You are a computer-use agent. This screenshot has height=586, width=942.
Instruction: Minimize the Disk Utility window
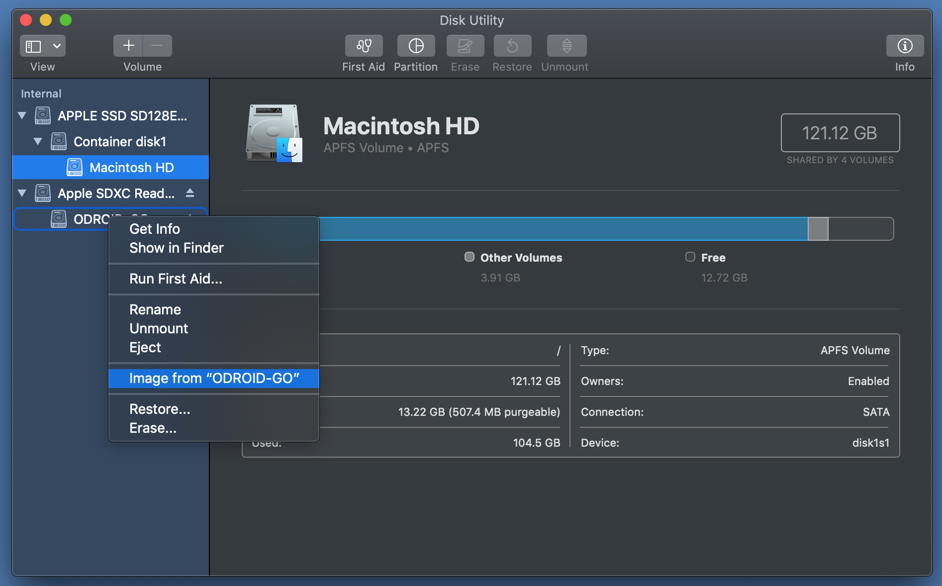point(46,20)
